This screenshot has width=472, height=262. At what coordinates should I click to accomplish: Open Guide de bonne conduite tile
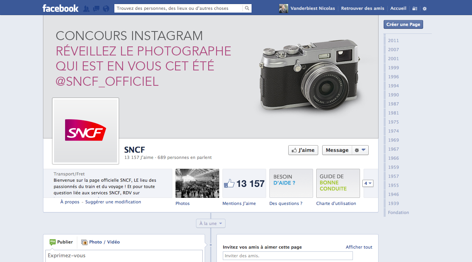[338, 183]
